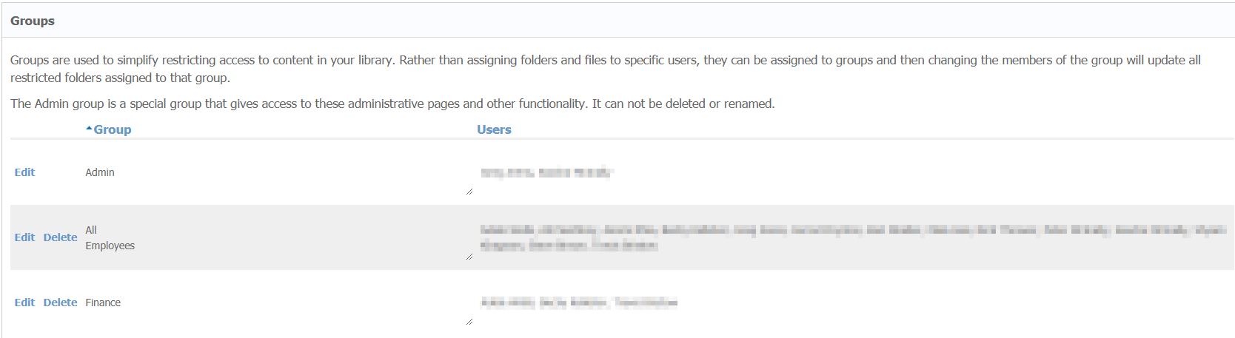Viewport: 1235px width, 338px height.
Task: Click resize handle of Admin users box
Action: [x=469, y=192]
